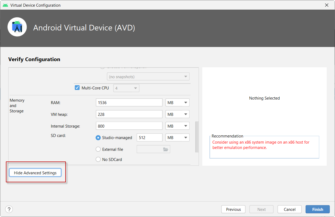Click the VM heap value field
Viewport: 335px width, 217px height.
(129, 114)
